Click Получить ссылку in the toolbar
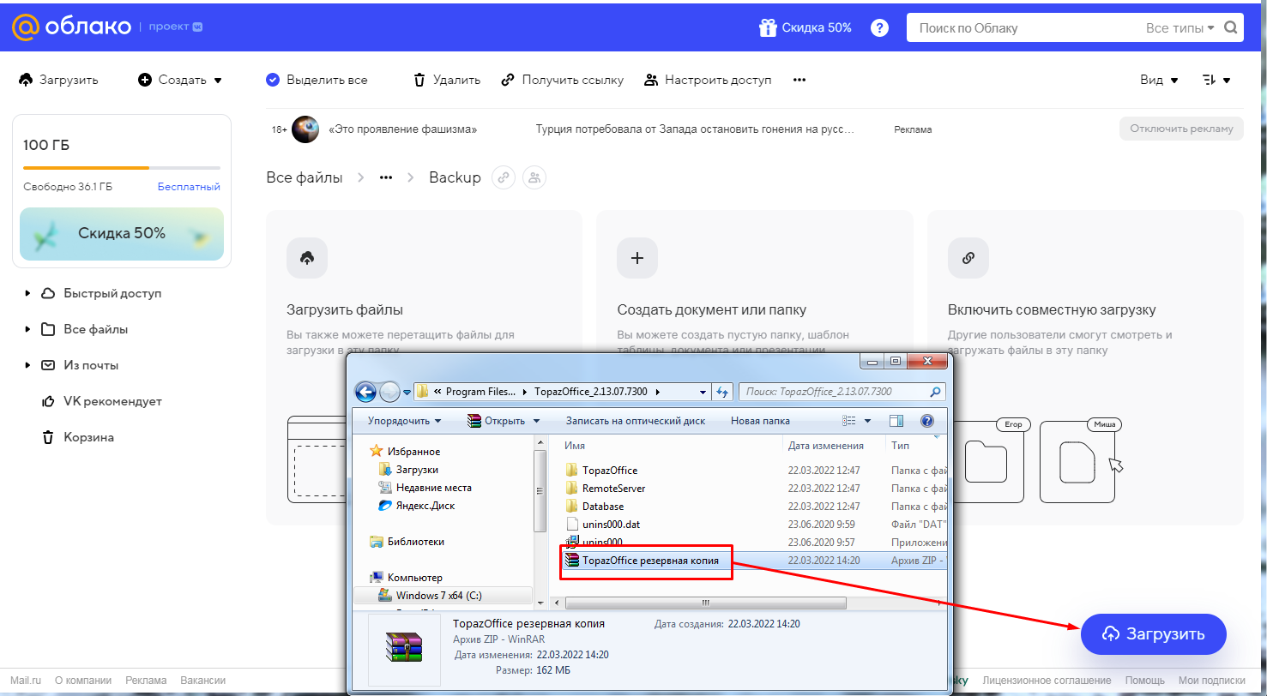 (563, 80)
